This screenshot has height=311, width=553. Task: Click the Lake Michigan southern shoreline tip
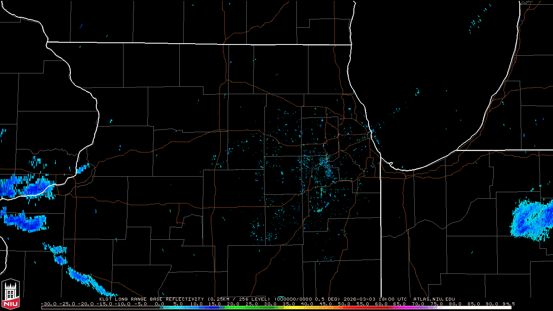402,169
